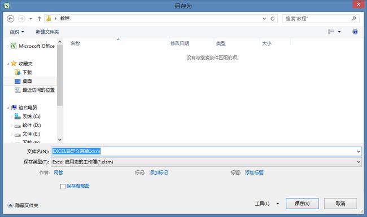
Task: Open view options dropdown arrow
Action: point(339,32)
